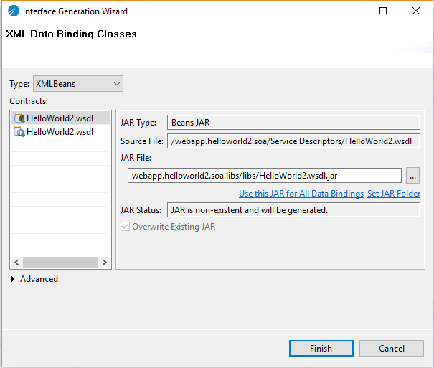The width and height of the screenshot is (434, 368).
Task: Click the JAR Status message field
Action: pos(293,210)
